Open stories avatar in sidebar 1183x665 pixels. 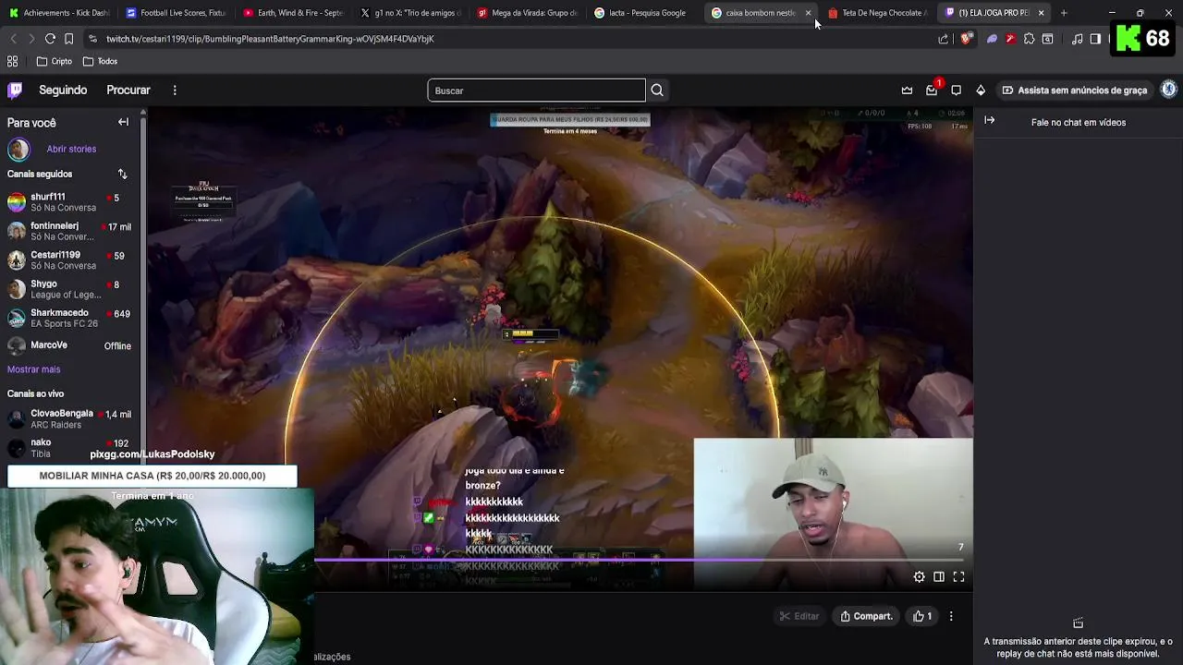18,149
